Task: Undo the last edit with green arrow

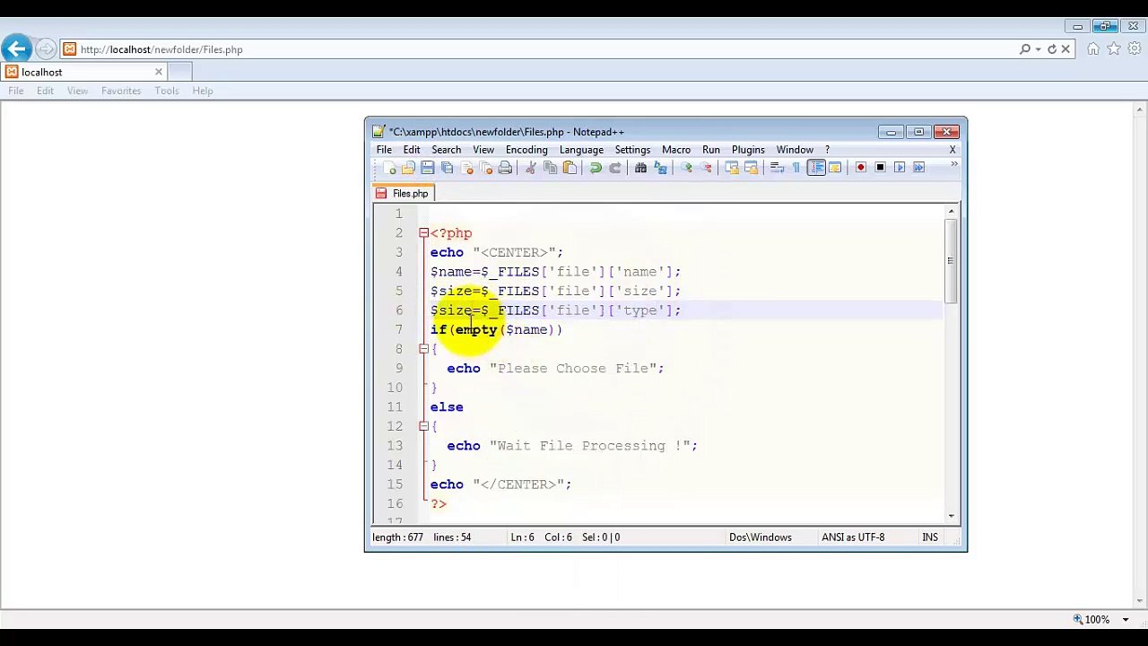Action: (596, 168)
